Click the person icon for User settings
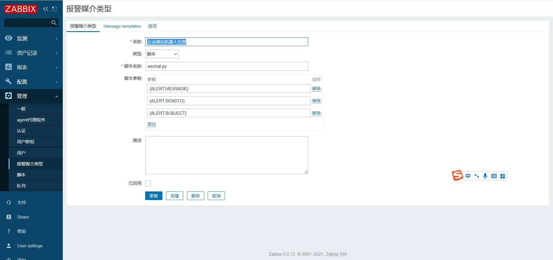 (x=9, y=246)
